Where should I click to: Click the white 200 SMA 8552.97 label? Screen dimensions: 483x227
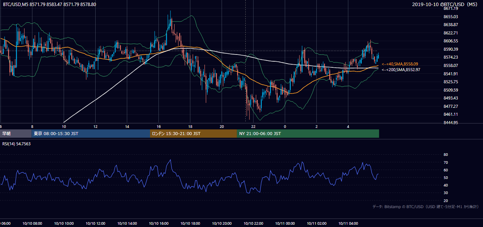tap(401, 70)
